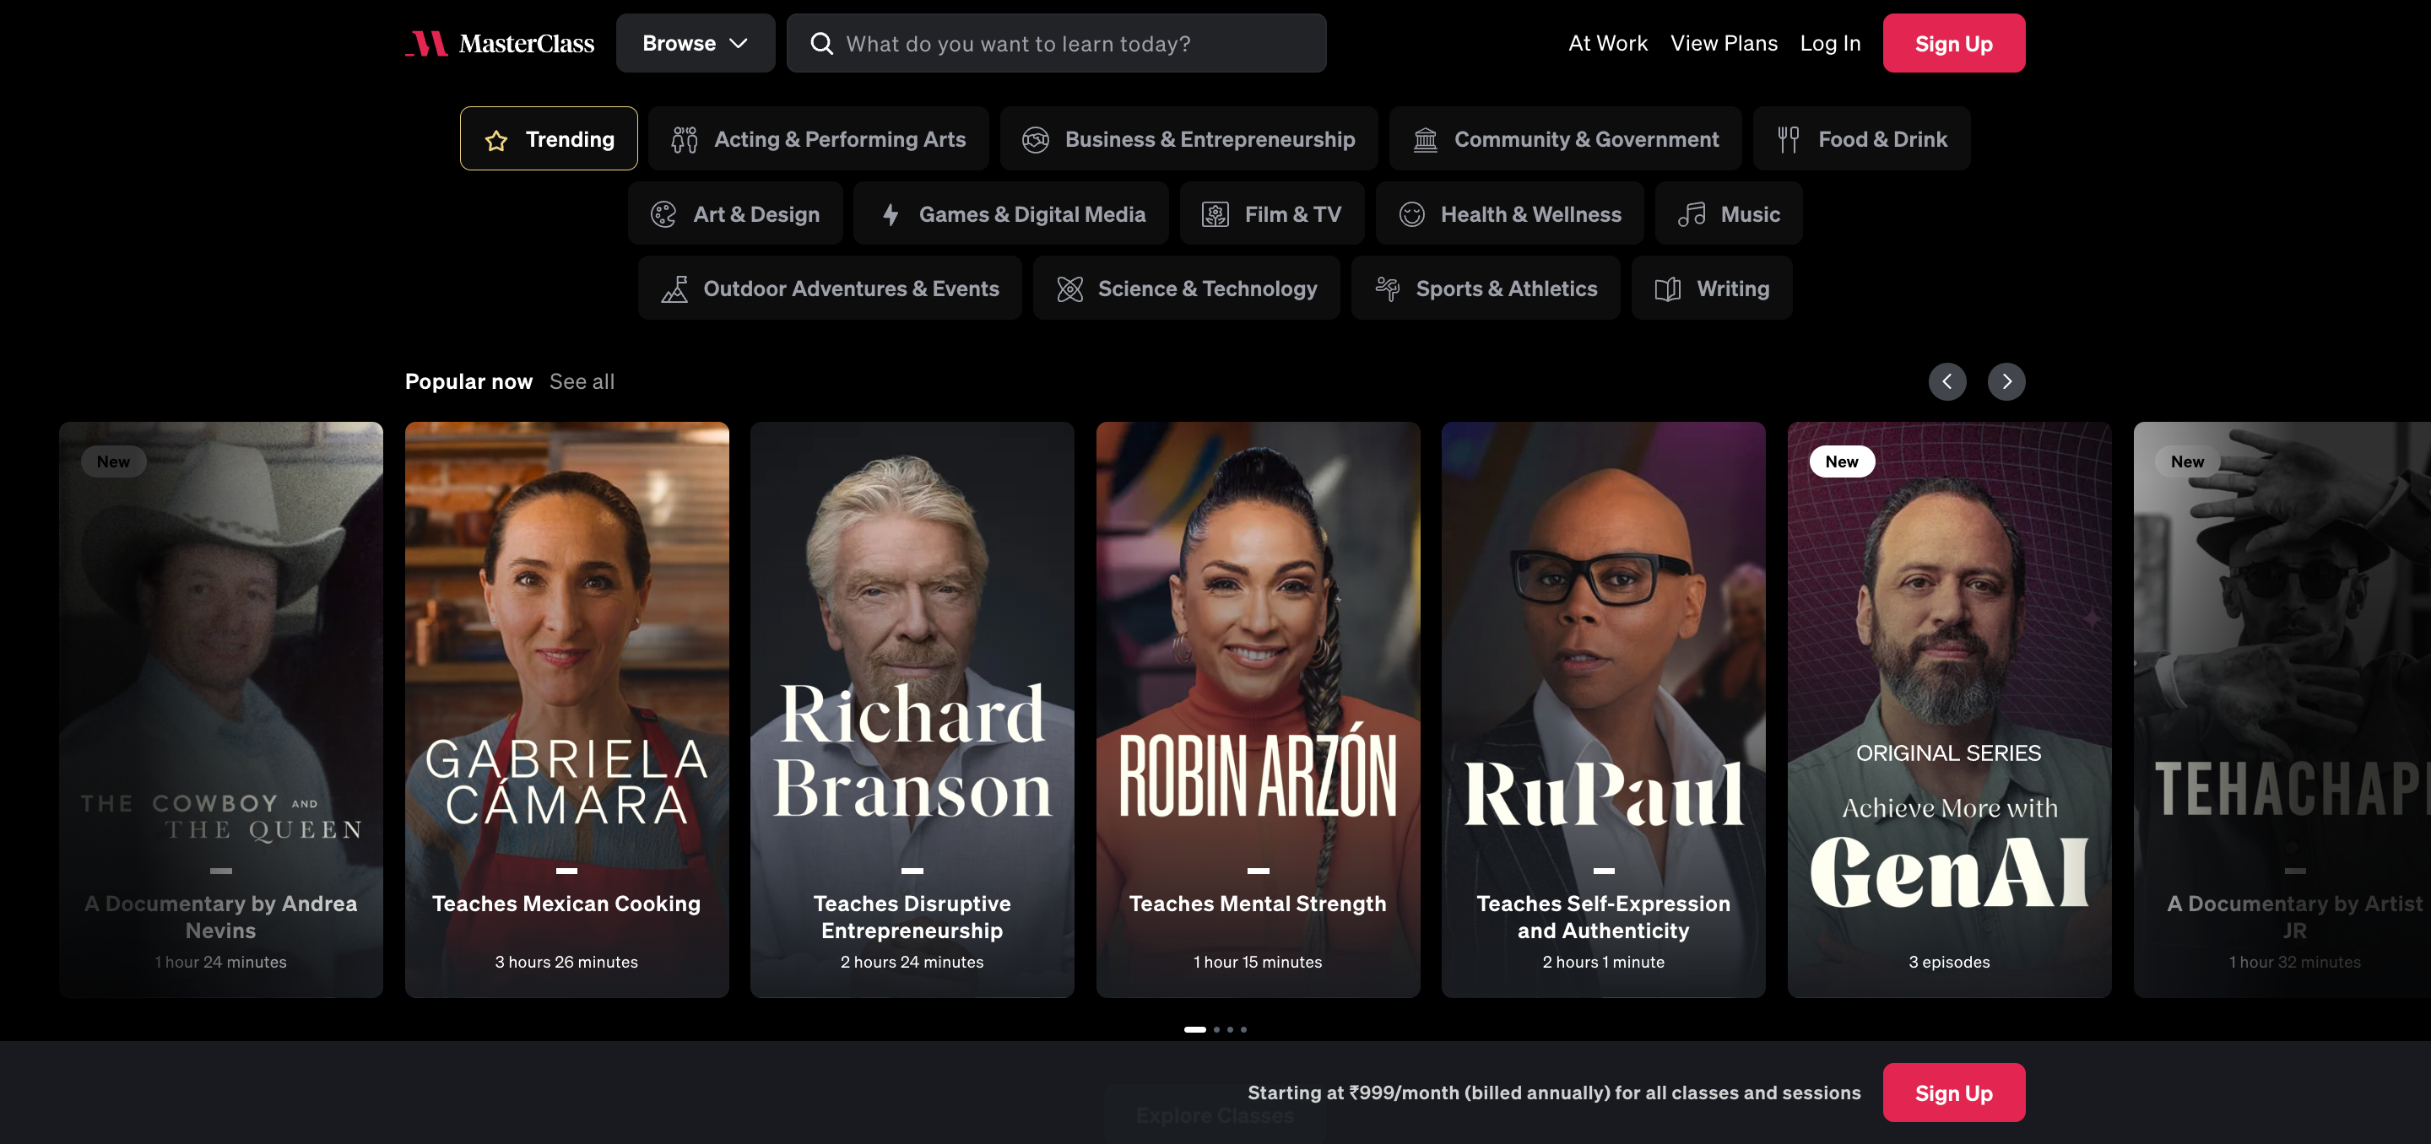Click the Art & Design palette icon
Image resolution: width=2431 pixels, height=1144 pixels.
pos(663,214)
